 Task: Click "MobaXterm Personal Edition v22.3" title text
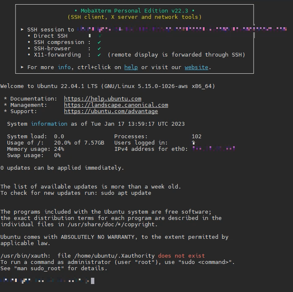[x=135, y=10]
